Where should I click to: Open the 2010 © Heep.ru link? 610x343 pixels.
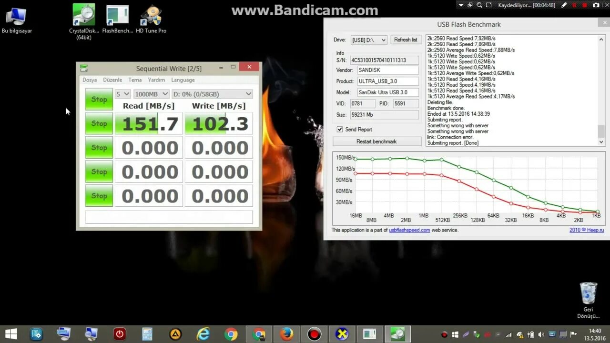coord(587,230)
